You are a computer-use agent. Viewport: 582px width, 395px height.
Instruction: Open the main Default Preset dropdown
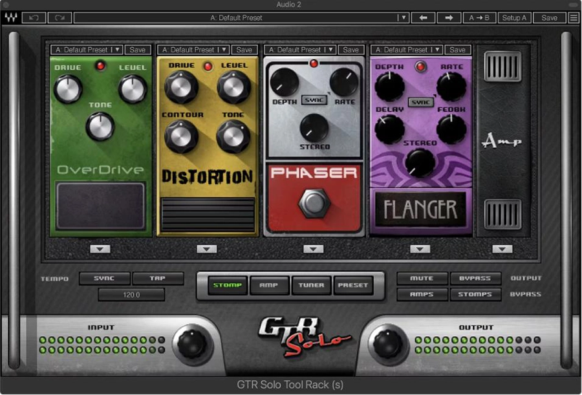click(242, 17)
